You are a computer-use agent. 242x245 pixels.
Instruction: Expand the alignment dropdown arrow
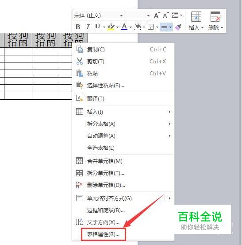pyautogui.click(x=170, y=27)
